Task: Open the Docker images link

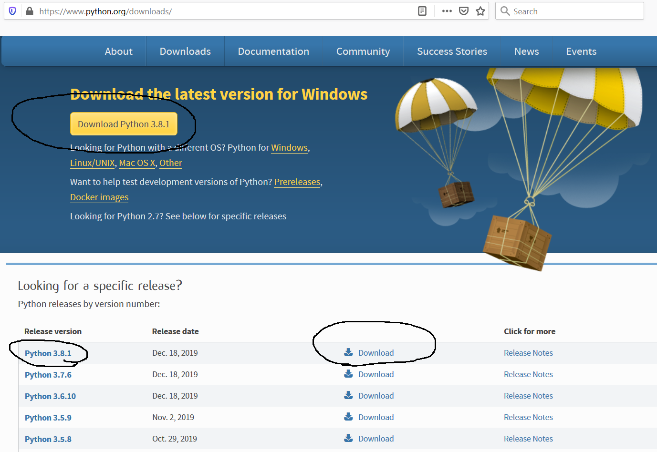Action: point(99,197)
